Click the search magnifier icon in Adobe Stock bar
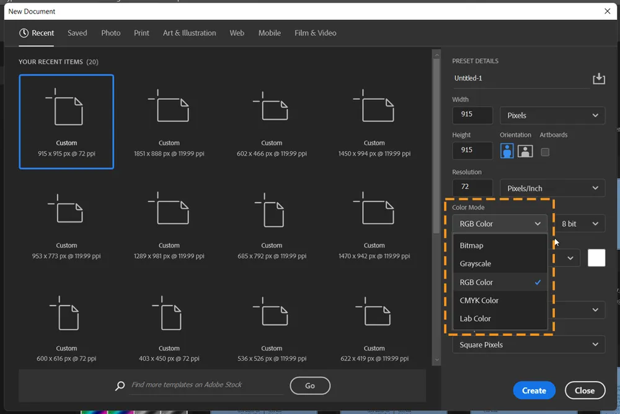620x414 pixels. 120,385
